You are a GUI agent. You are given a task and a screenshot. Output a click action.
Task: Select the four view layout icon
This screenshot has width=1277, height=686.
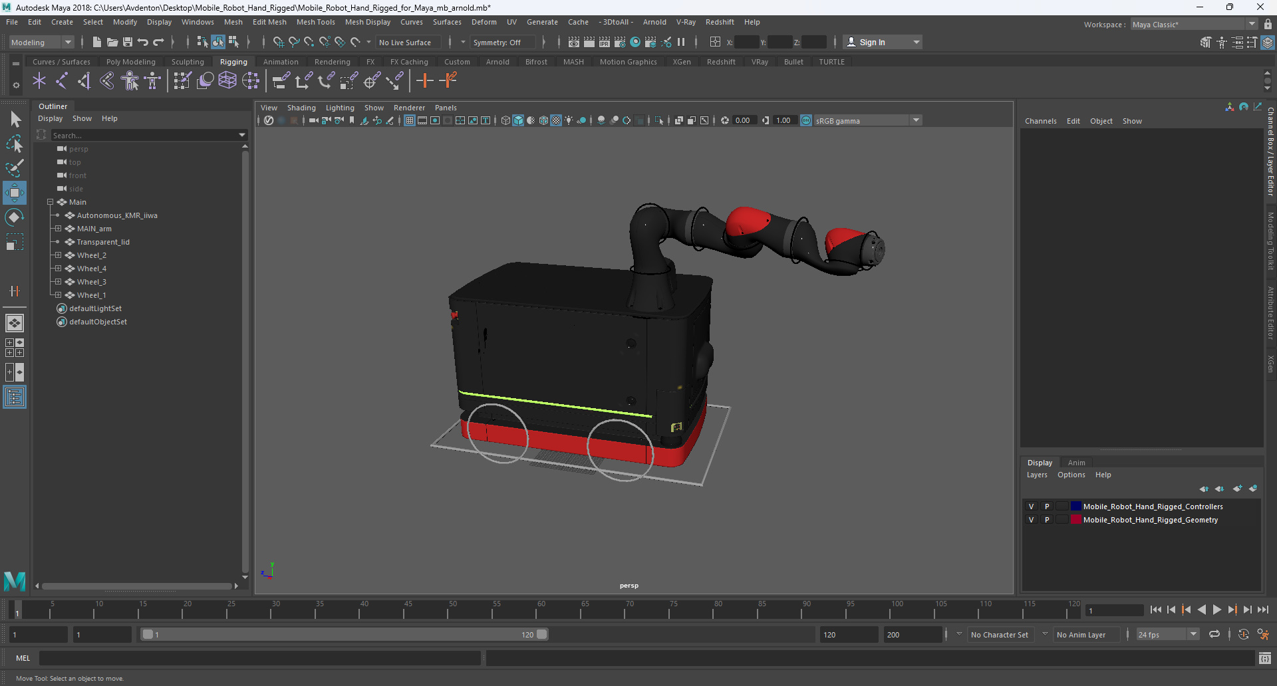click(15, 348)
